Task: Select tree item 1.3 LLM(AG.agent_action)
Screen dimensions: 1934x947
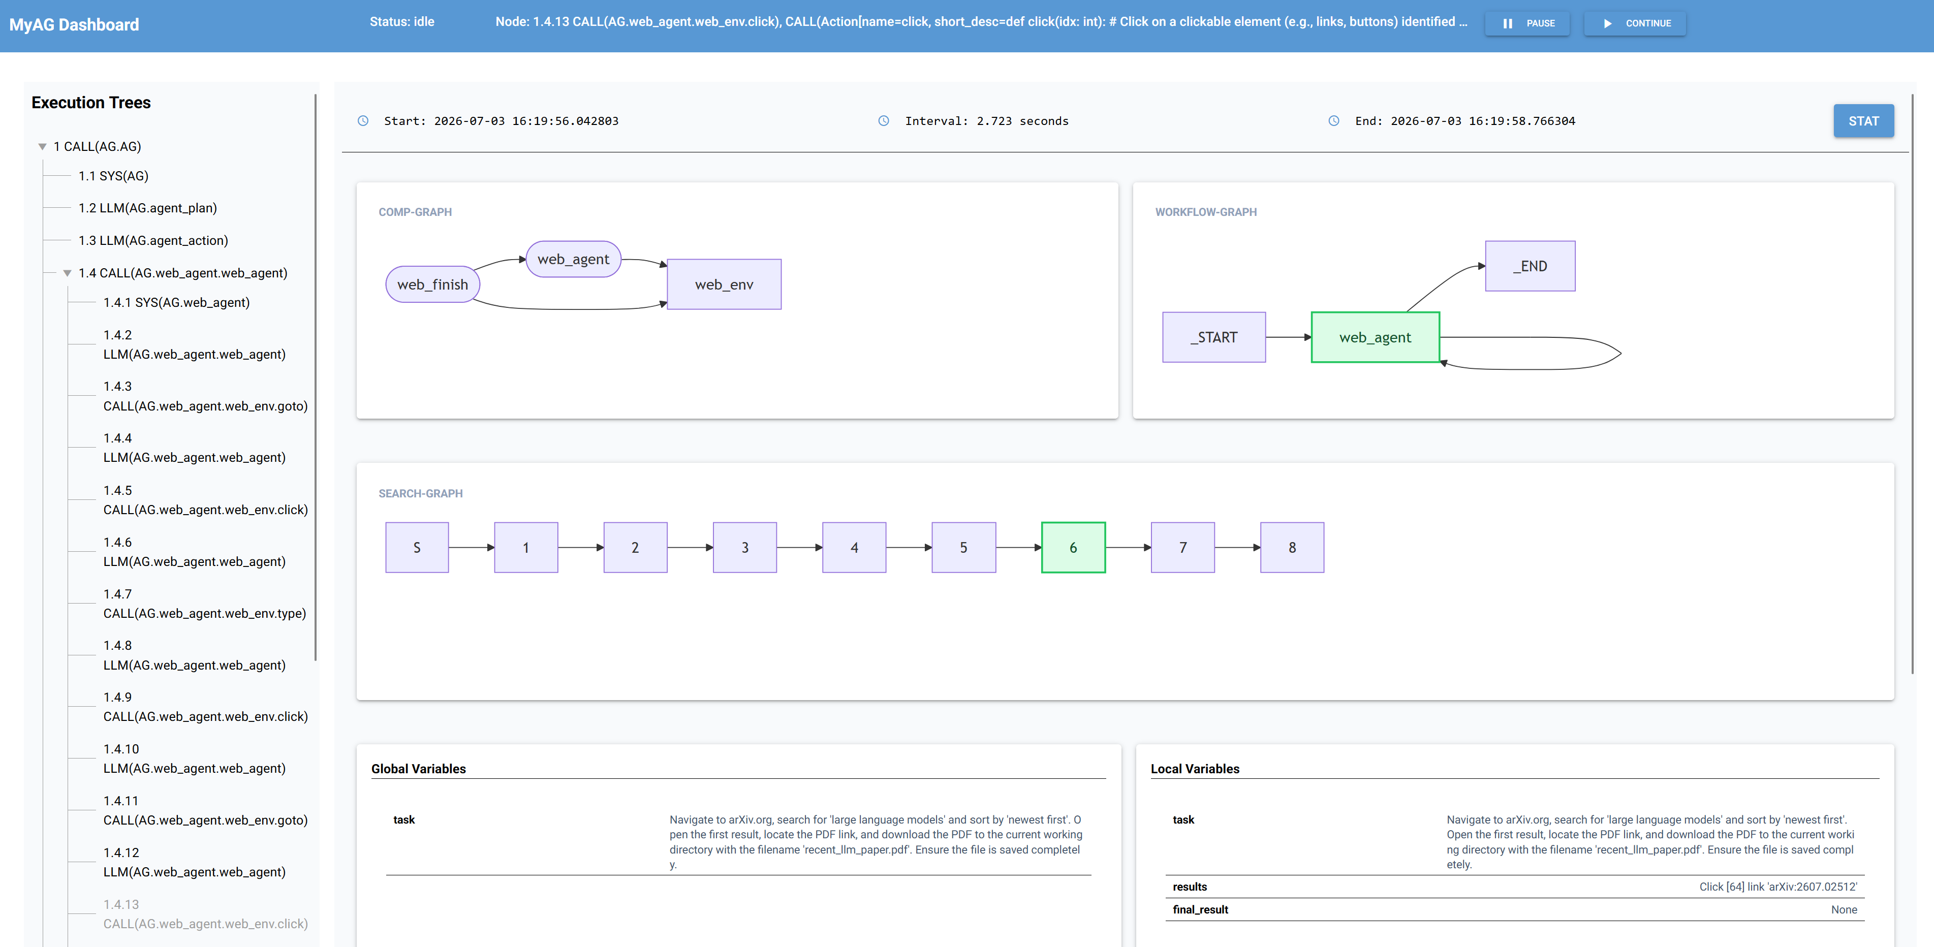Action: (153, 241)
